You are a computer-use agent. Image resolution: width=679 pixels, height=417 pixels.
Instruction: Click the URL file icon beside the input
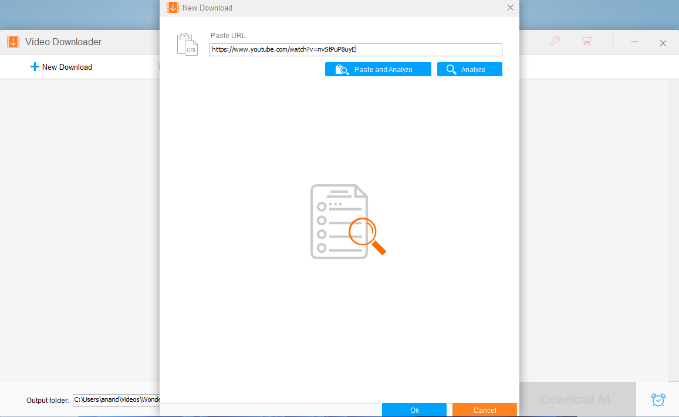187,45
